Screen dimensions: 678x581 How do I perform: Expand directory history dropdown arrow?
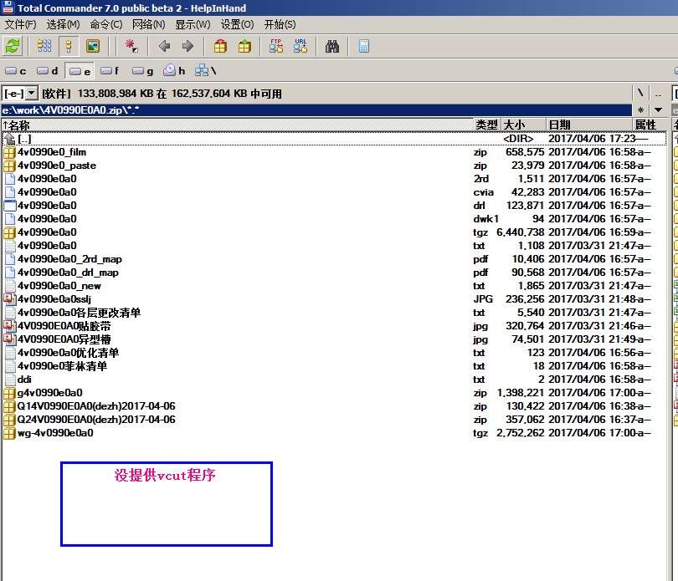coord(658,110)
